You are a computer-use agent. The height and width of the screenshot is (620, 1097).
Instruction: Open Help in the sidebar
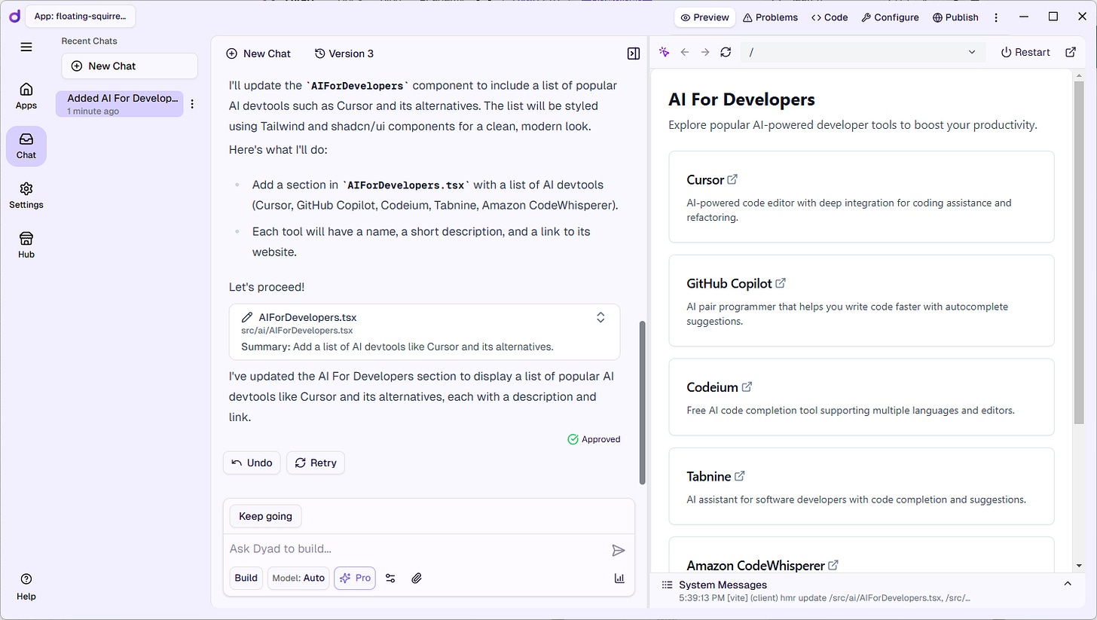(x=26, y=587)
